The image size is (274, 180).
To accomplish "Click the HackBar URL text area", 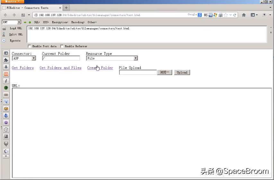I will 147,34.
